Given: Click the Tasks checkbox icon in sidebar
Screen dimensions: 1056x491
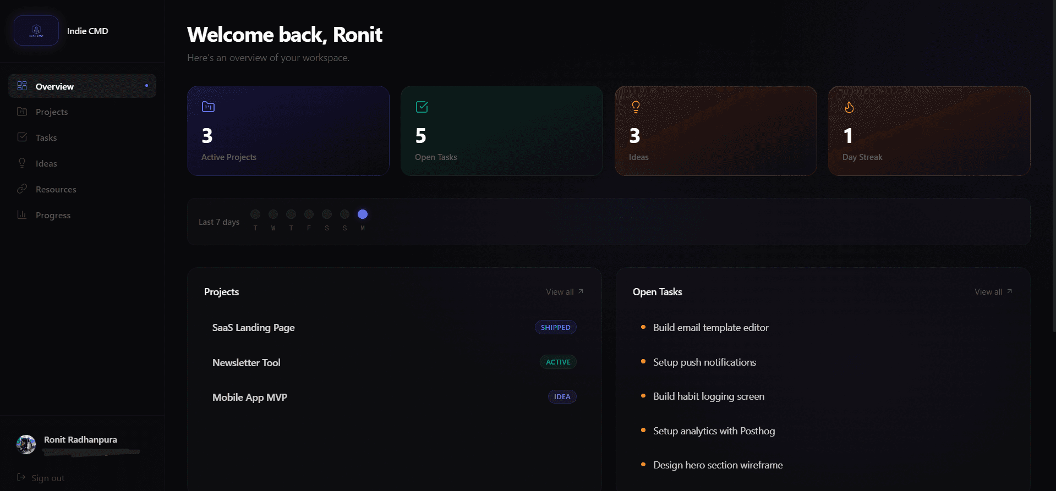Looking at the screenshot, I should coord(22,137).
